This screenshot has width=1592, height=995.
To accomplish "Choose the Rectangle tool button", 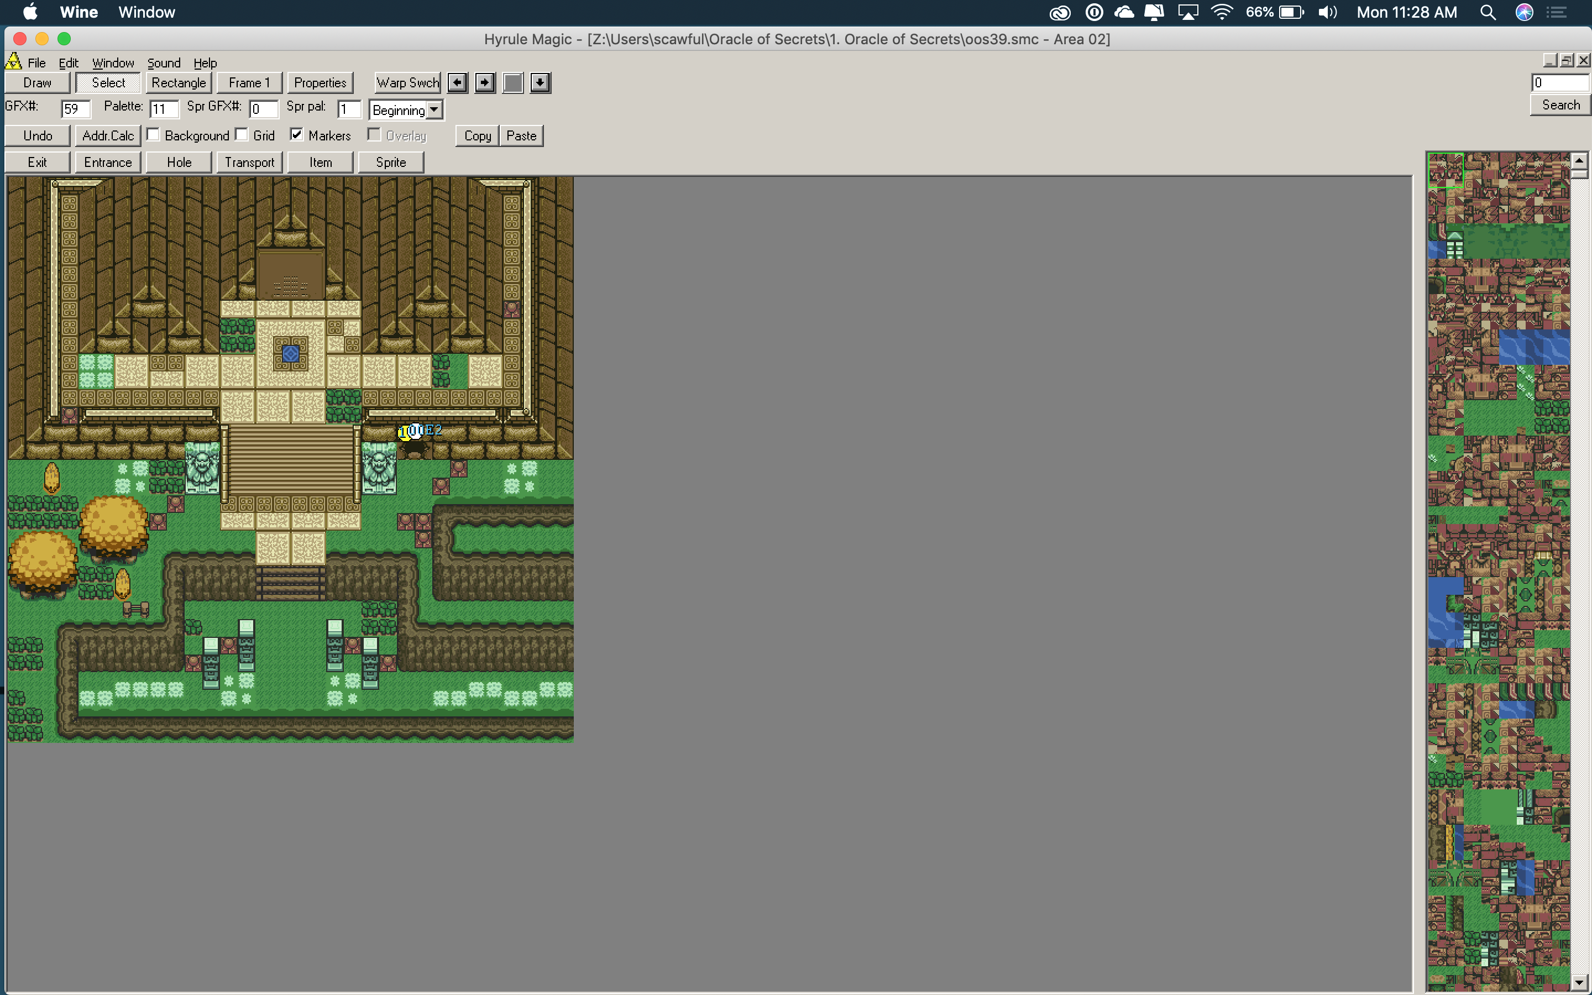I will click(179, 83).
